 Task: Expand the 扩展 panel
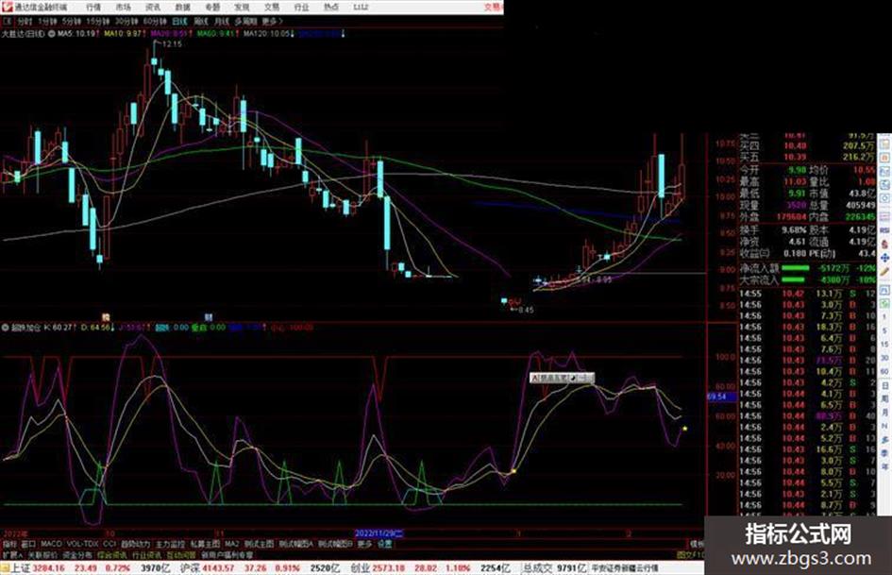coord(12,554)
